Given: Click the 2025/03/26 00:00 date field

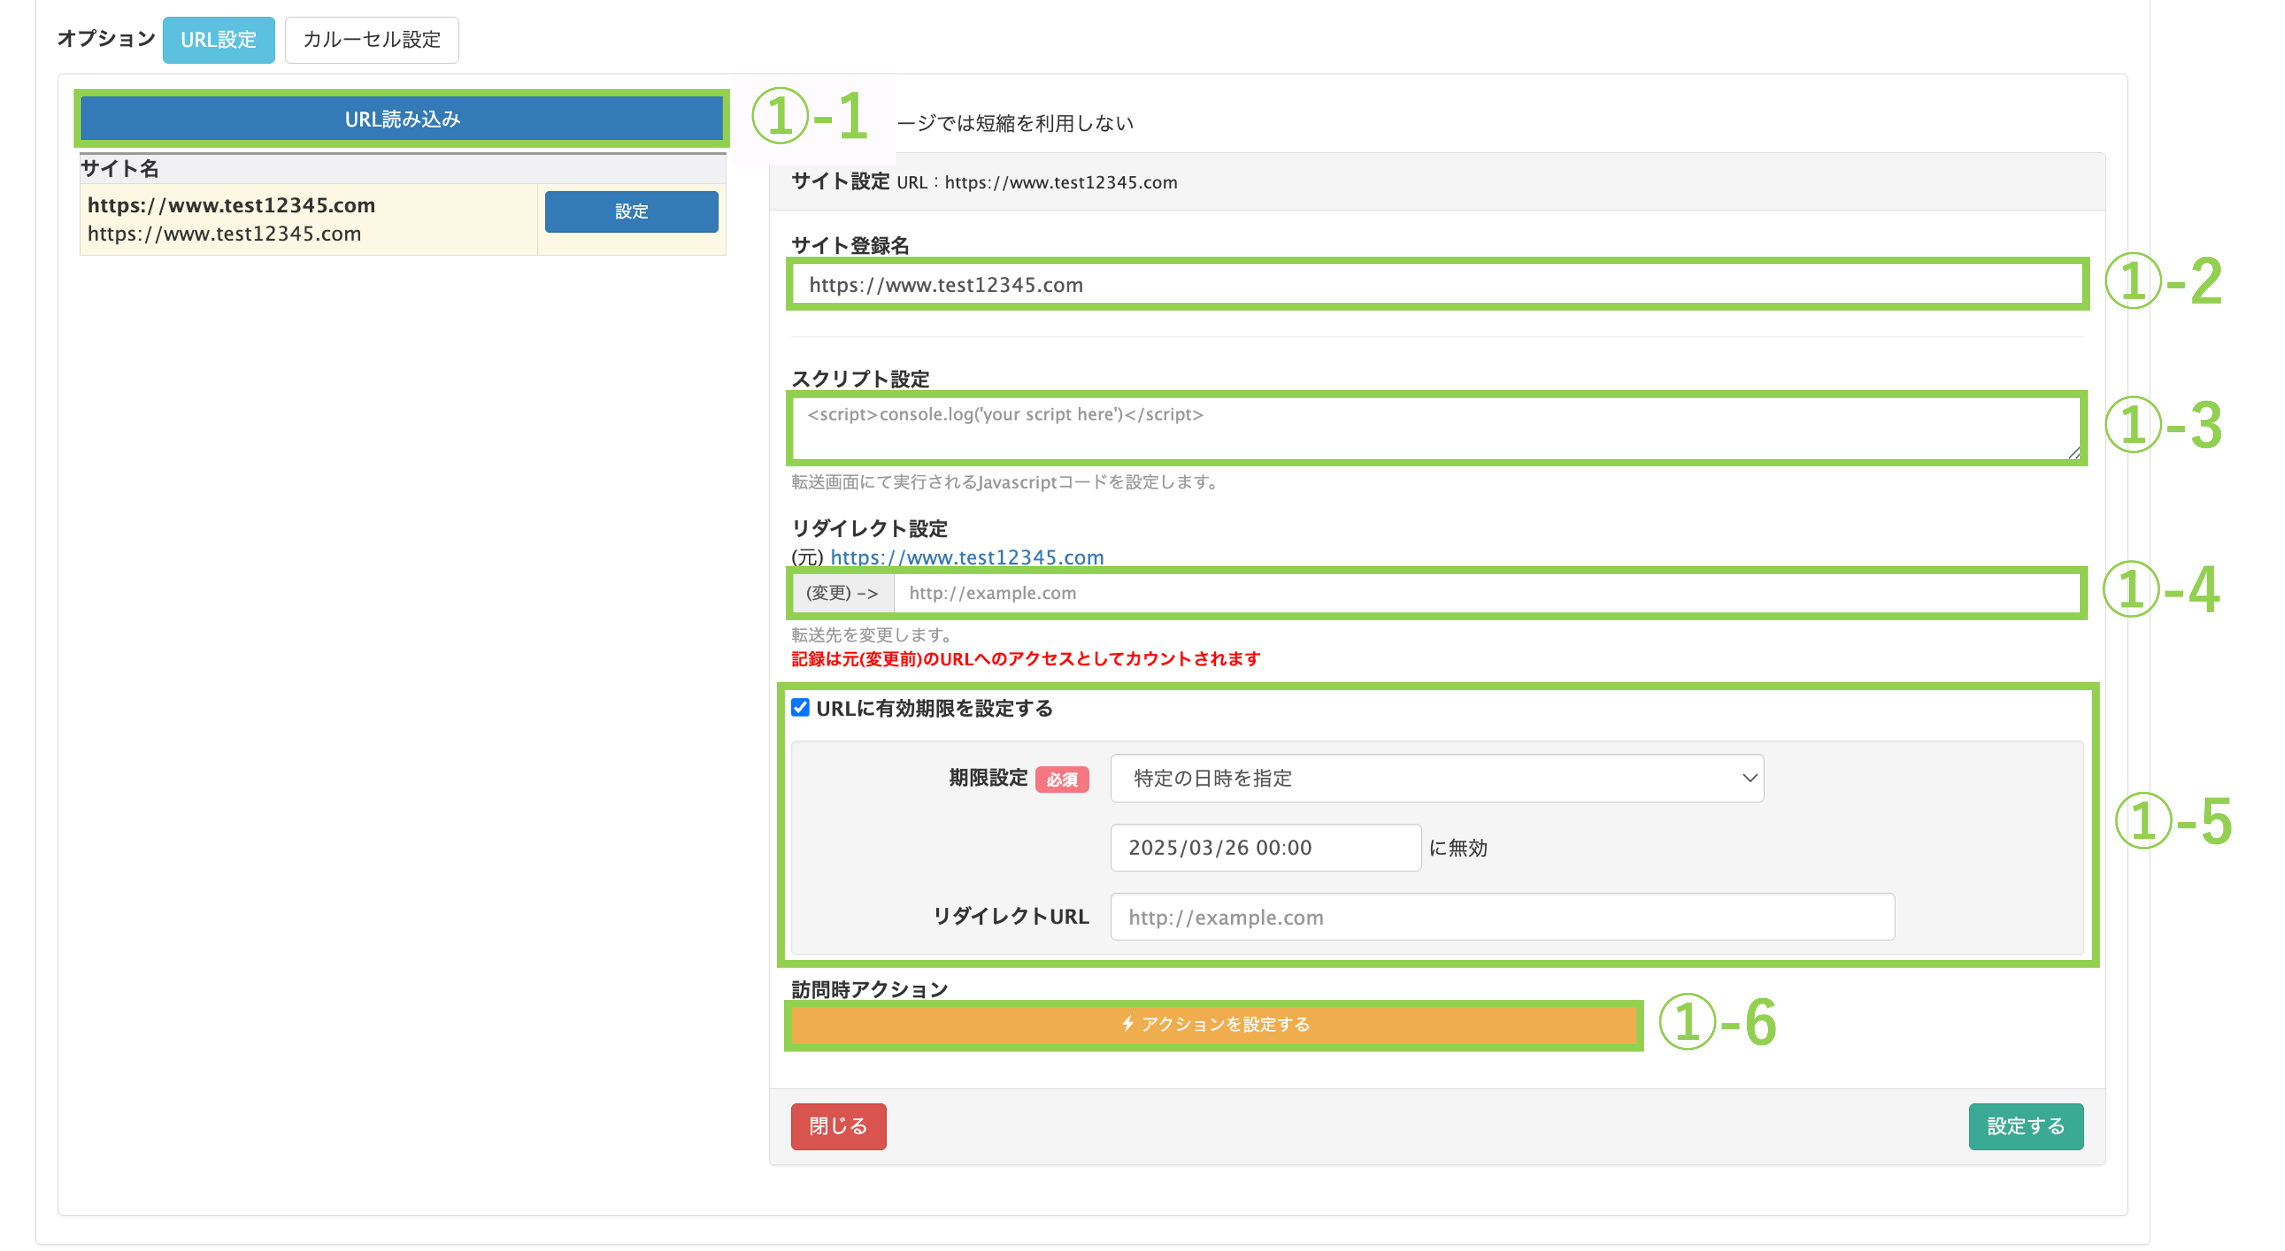Looking at the screenshot, I should (1265, 848).
